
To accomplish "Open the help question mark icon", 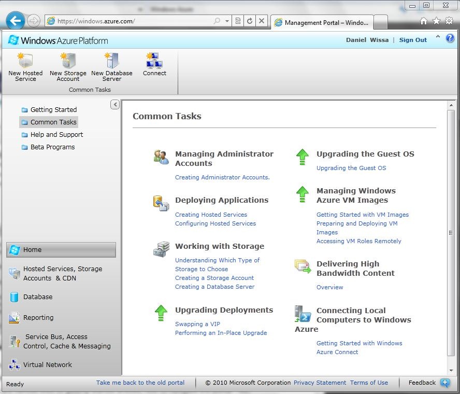I will pyautogui.click(x=450, y=38).
